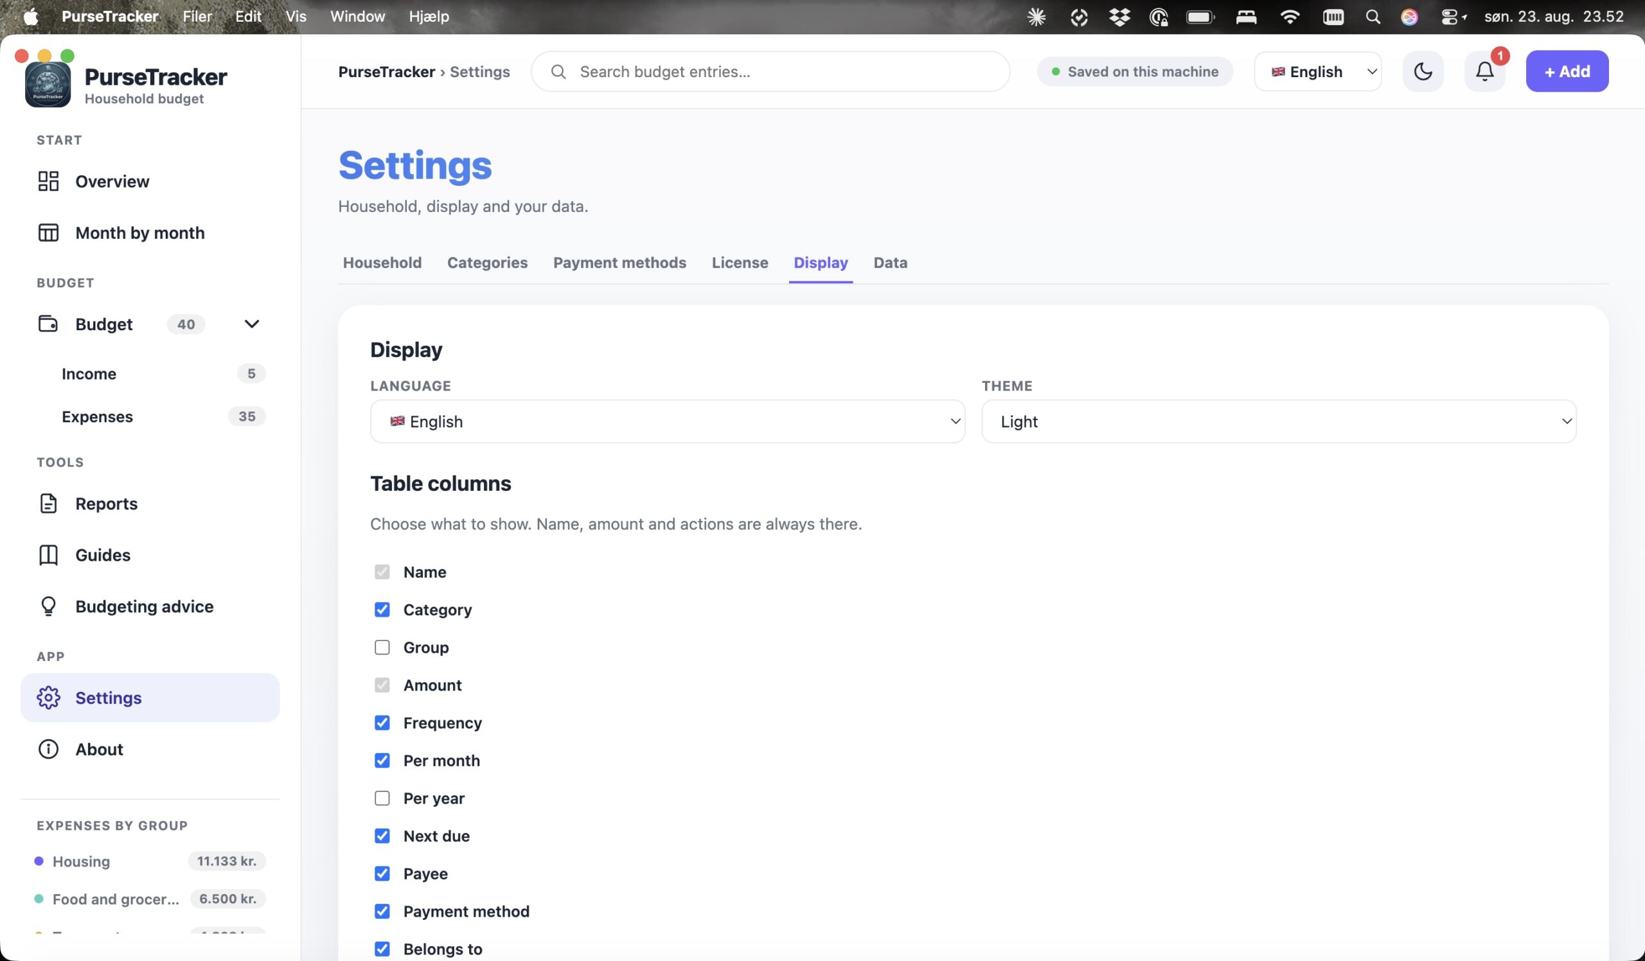Click the bed focus icon in menu bar
The width and height of the screenshot is (1645, 961).
click(x=1246, y=17)
